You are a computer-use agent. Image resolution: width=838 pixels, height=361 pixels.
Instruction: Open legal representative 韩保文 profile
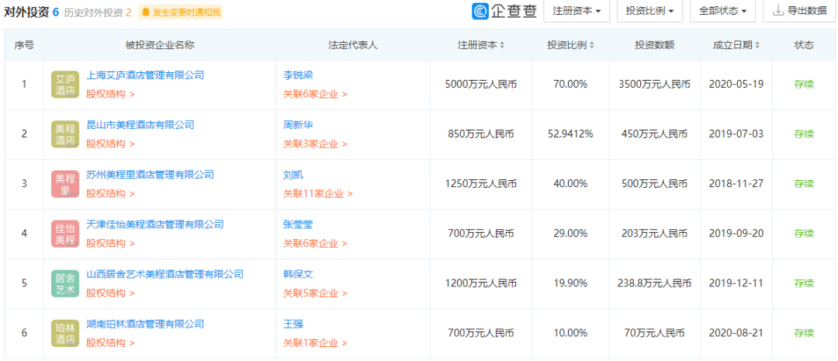tap(298, 274)
